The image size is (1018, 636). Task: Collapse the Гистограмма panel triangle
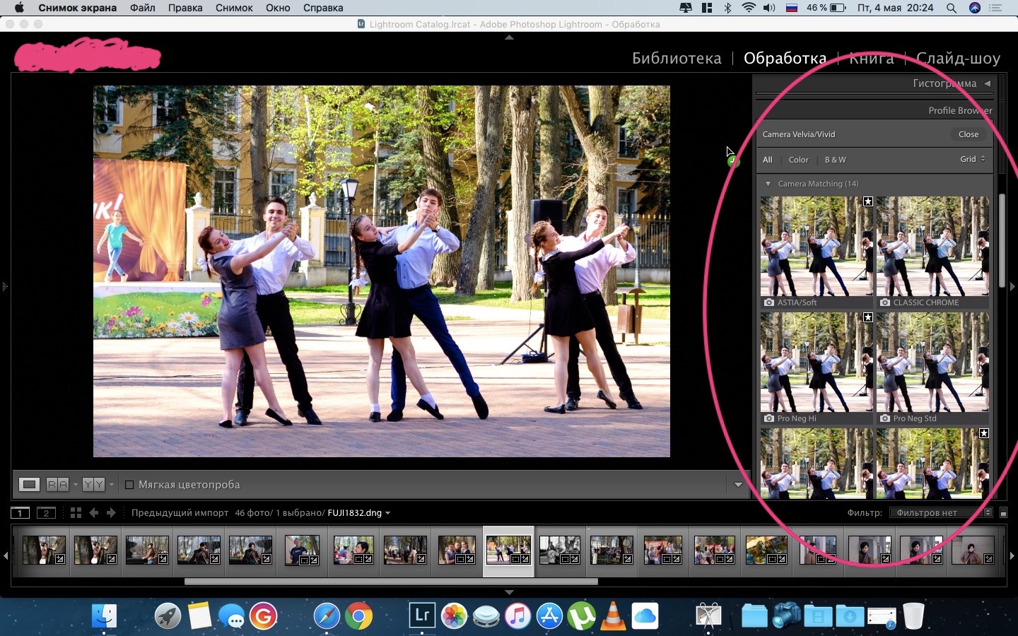click(988, 83)
